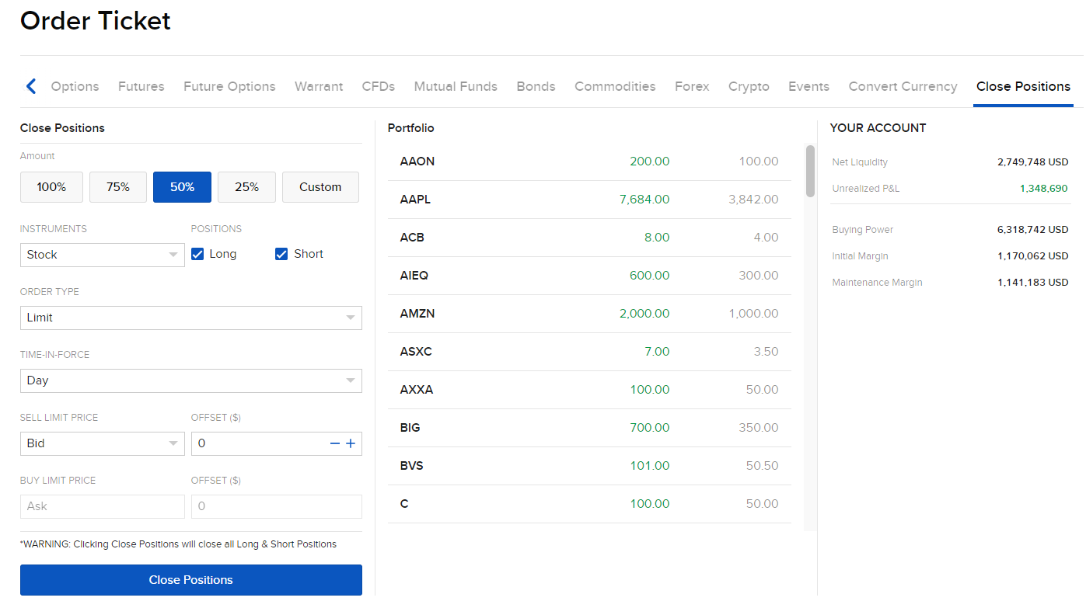Image resolution: width=1086 pixels, height=601 pixels.
Task: Select the 100% amount button
Action: pos(51,187)
